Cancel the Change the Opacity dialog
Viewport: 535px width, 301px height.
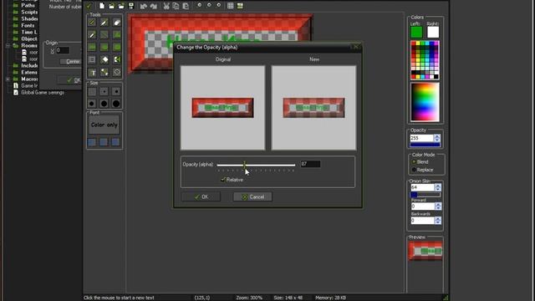[252, 197]
